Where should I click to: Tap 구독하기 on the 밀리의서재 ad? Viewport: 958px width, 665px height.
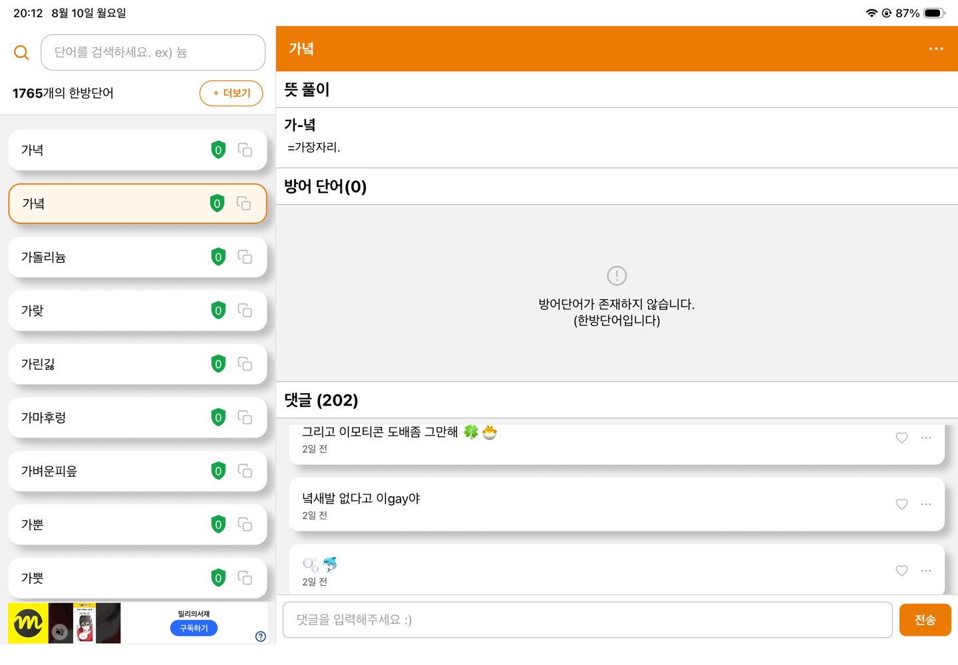(x=194, y=628)
